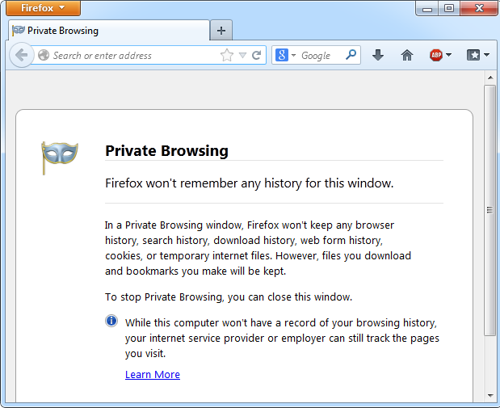Click the Adblock Plus ABP icon

[x=436, y=55]
